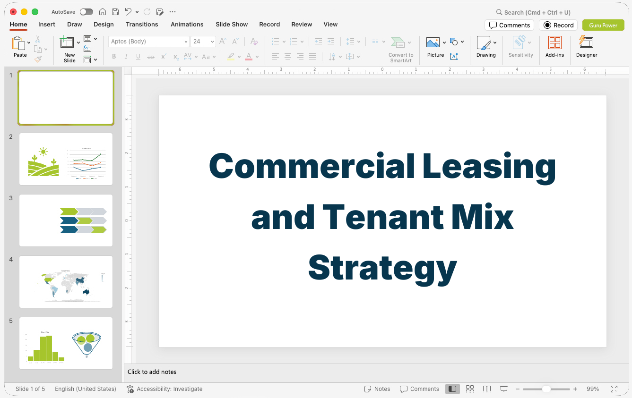This screenshot has height=398, width=632.
Task: Click the Format Painter brush icon
Action: [38, 59]
